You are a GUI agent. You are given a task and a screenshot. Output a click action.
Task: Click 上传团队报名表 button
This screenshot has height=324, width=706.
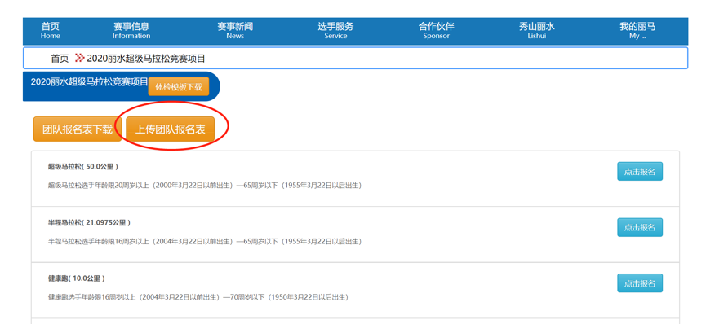171,129
